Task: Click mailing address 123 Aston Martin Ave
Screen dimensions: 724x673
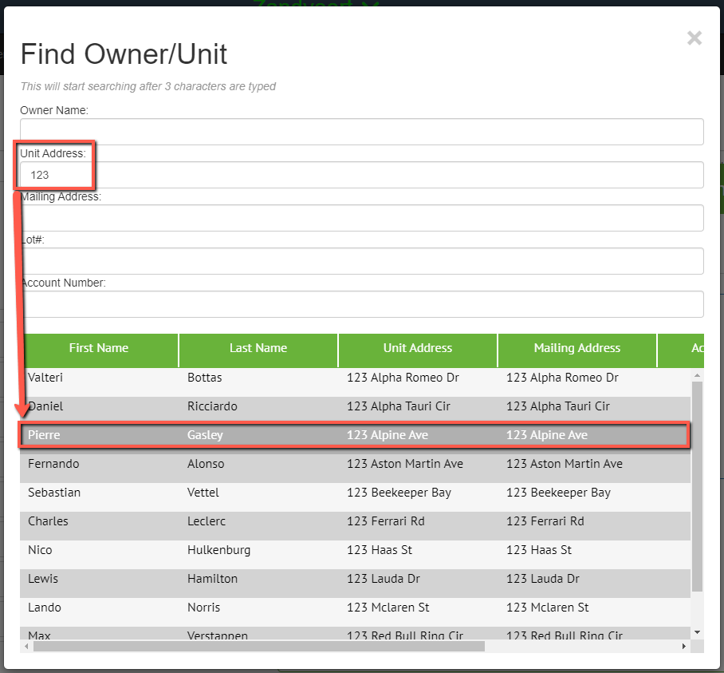Action: tap(565, 464)
